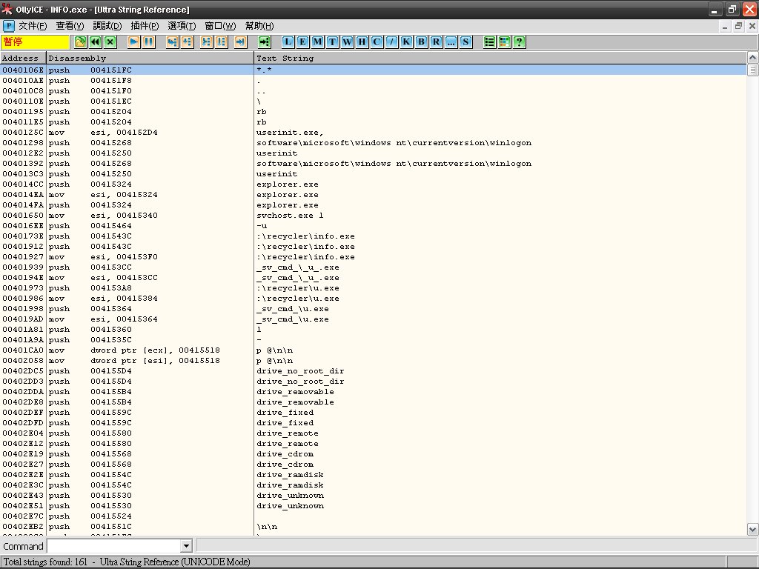This screenshot has width=759, height=569.
Task: Open the Windows list with W button
Action: point(347,42)
